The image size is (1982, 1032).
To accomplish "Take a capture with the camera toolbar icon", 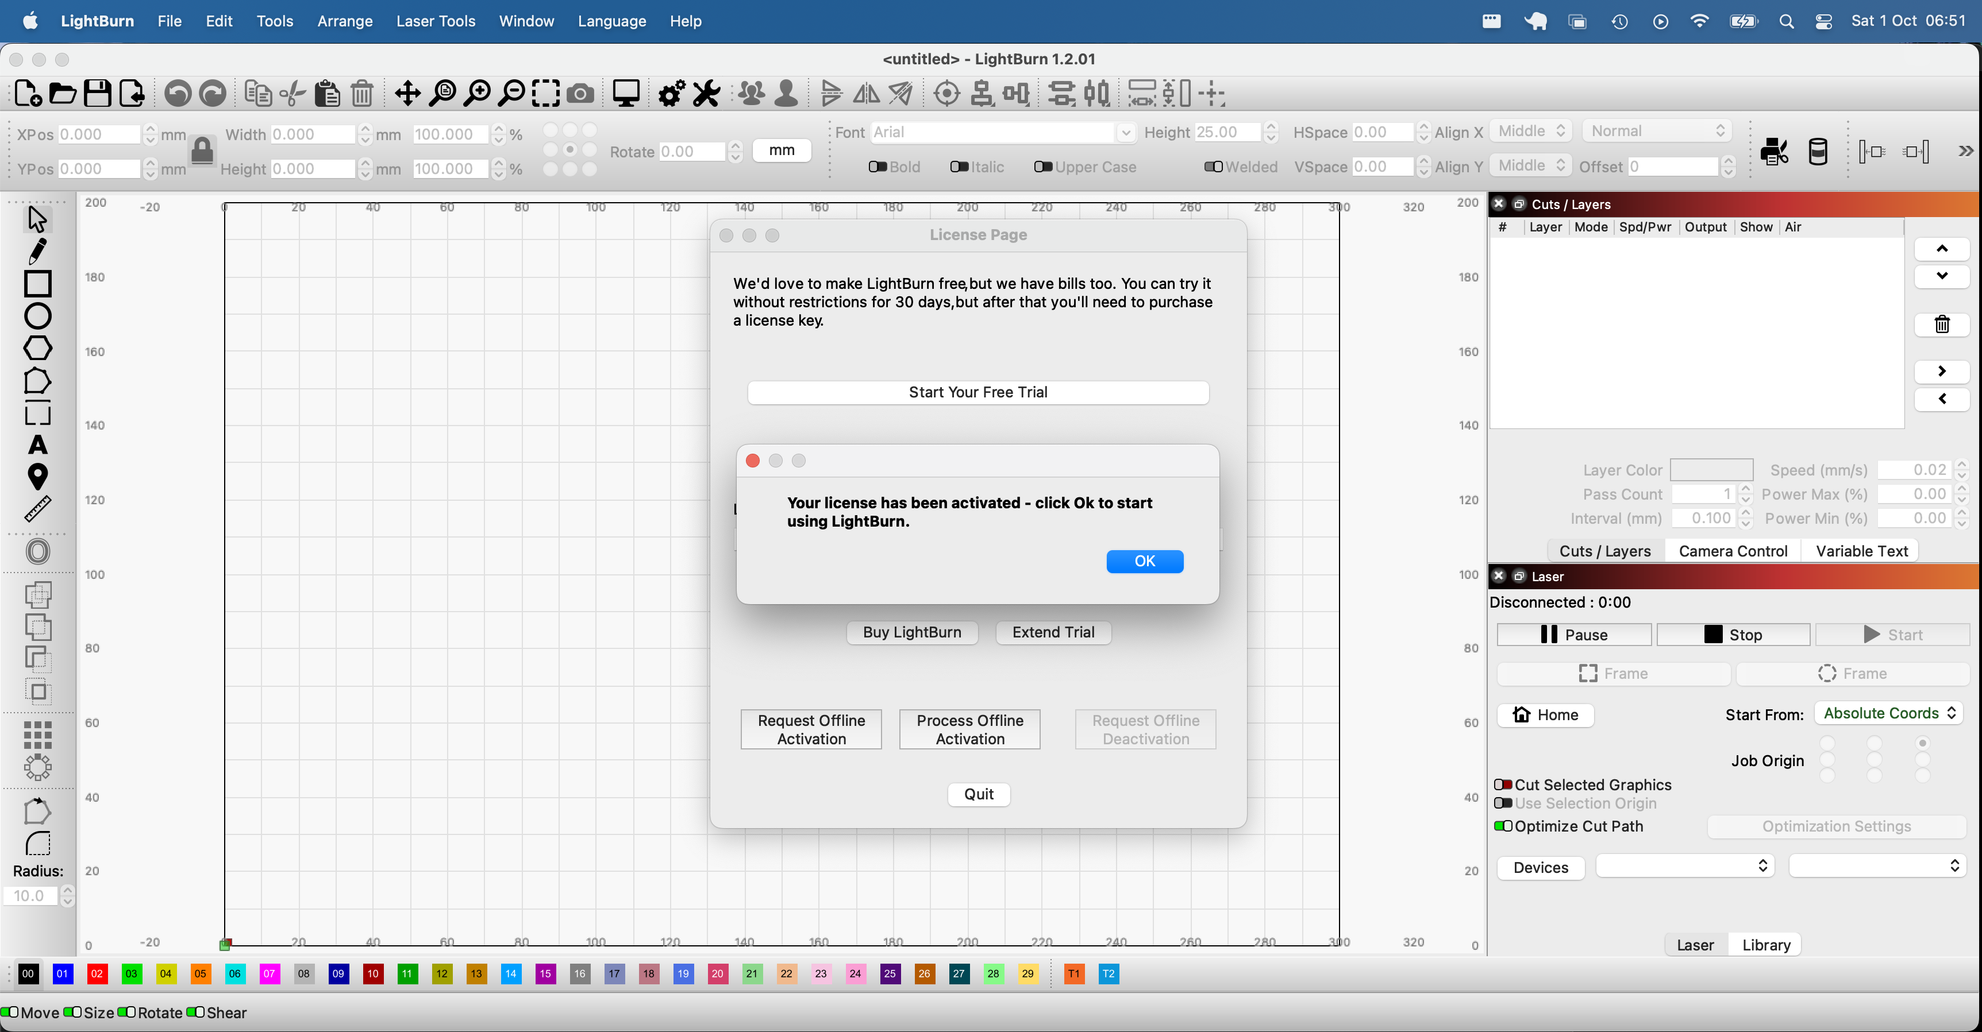I will click(x=581, y=93).
